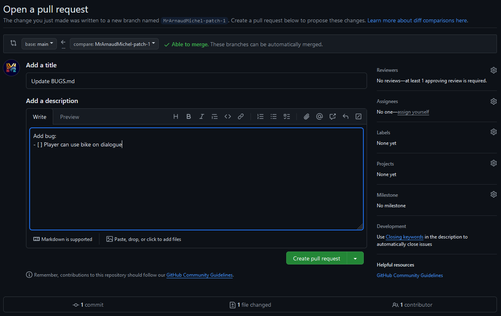This screenshot has height=316, width=501.
Task: Mention a user with the @ icon
Action: 320,117
